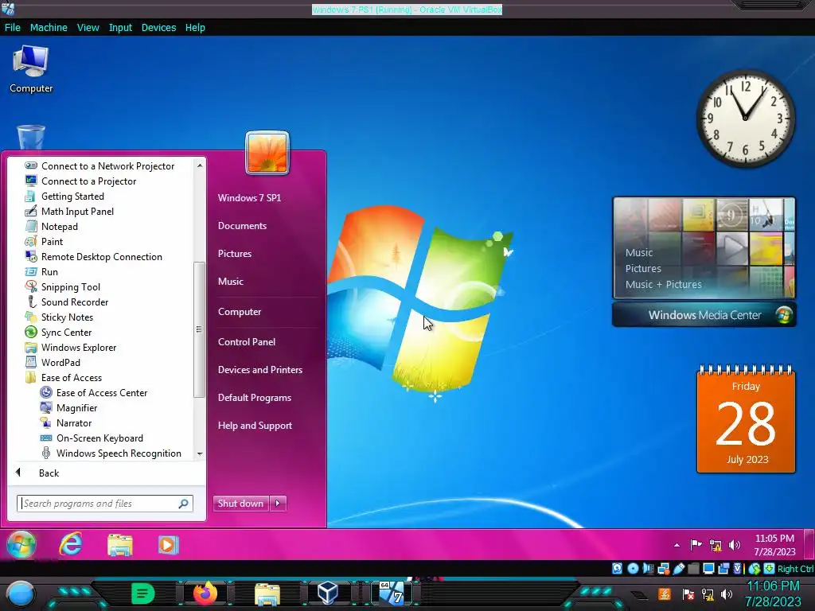Screen dimensions: 815x611
Task: Open Windows 7 SP1 user folder
Action: coord(249,198)
